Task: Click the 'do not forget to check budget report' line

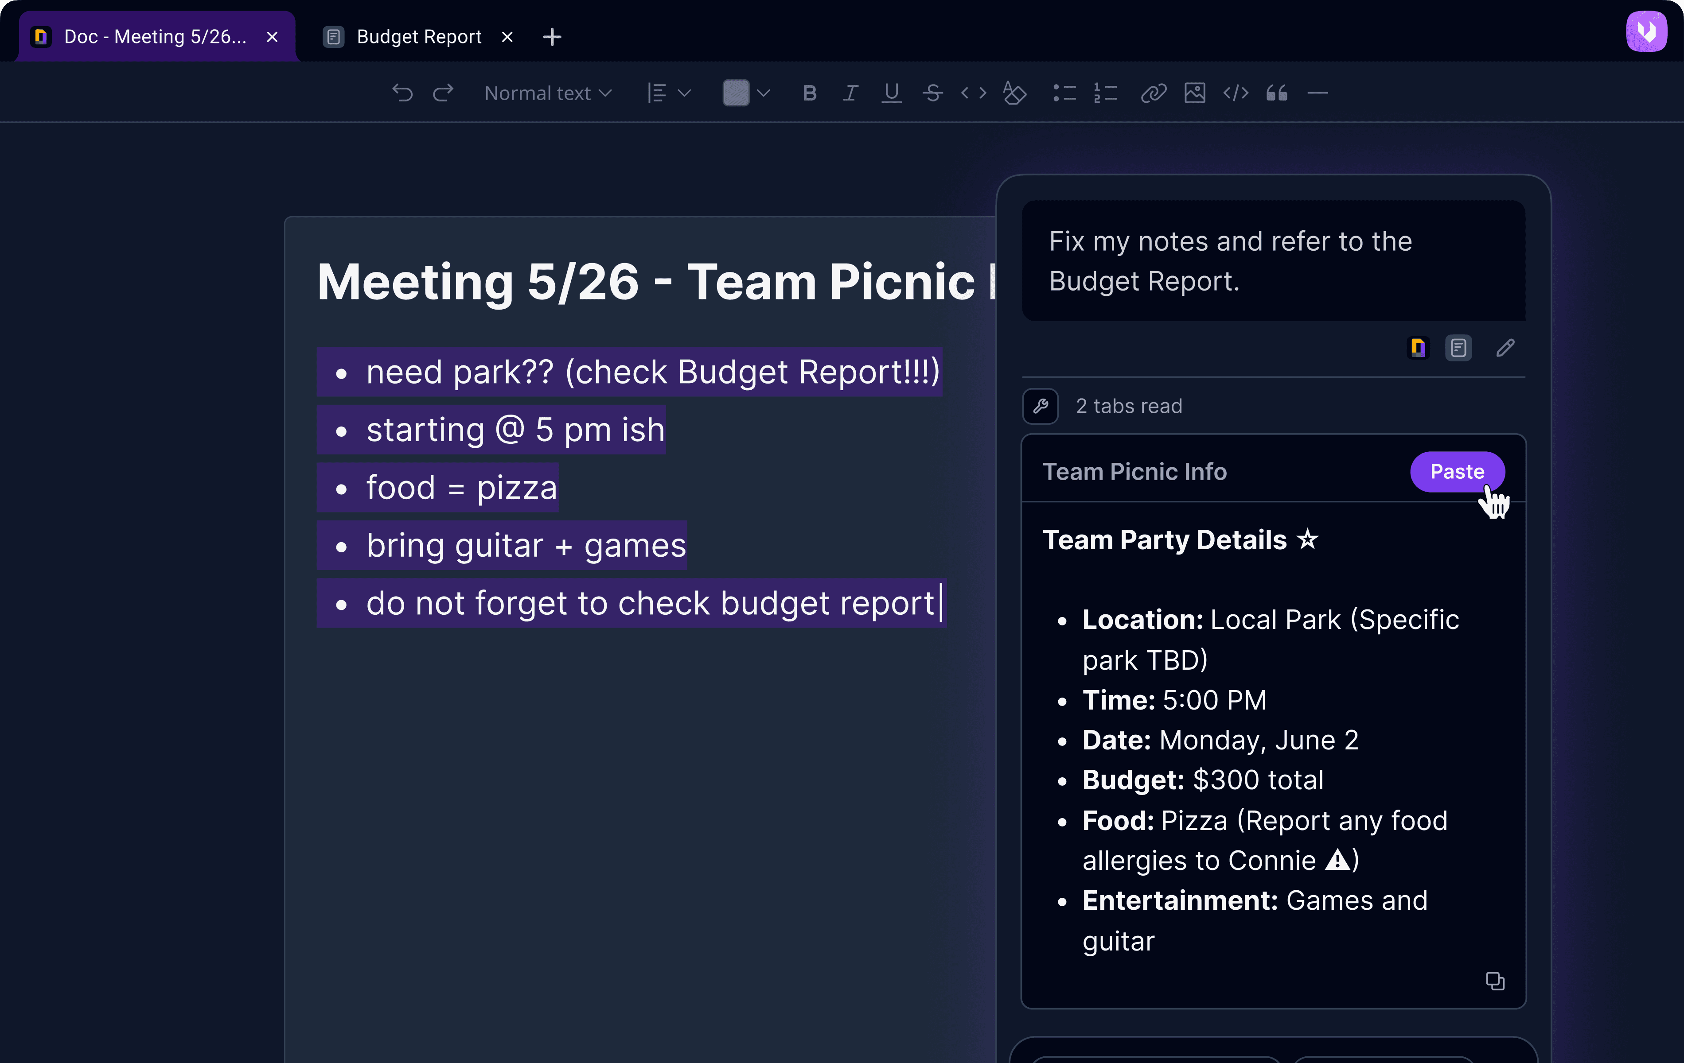Action: 631,603
